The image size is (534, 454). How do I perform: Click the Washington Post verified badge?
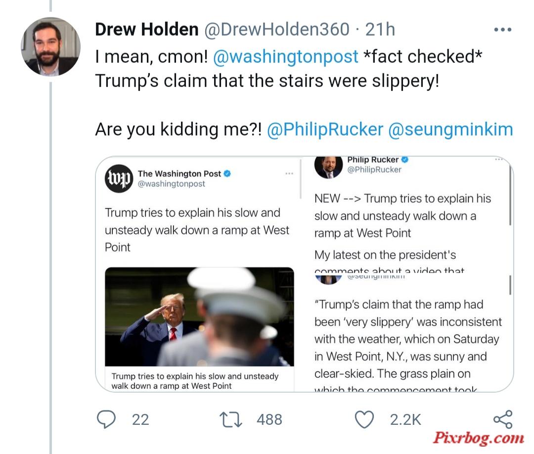tap(227, 174)
